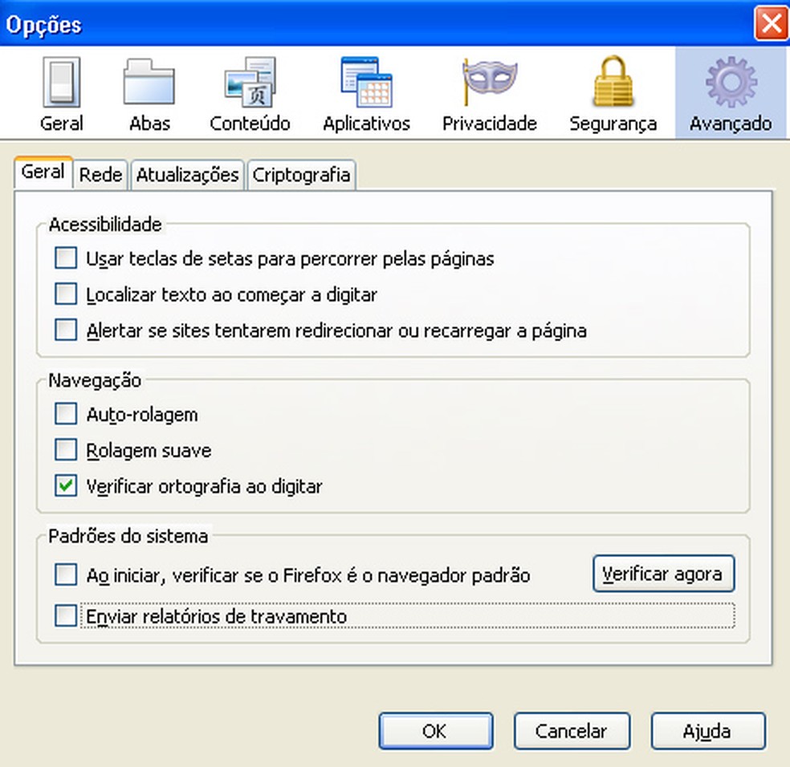The width and height of the screenshot is (790, 767).
Task: Switch to the Rede tab
Action: (x=100, y=174)
